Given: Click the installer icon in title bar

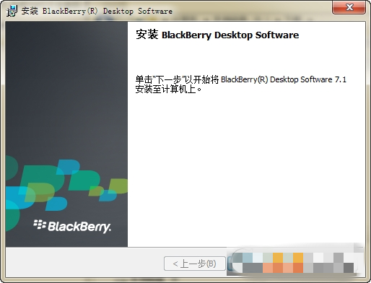Looking at the screenshot, I should click(12, 11).
